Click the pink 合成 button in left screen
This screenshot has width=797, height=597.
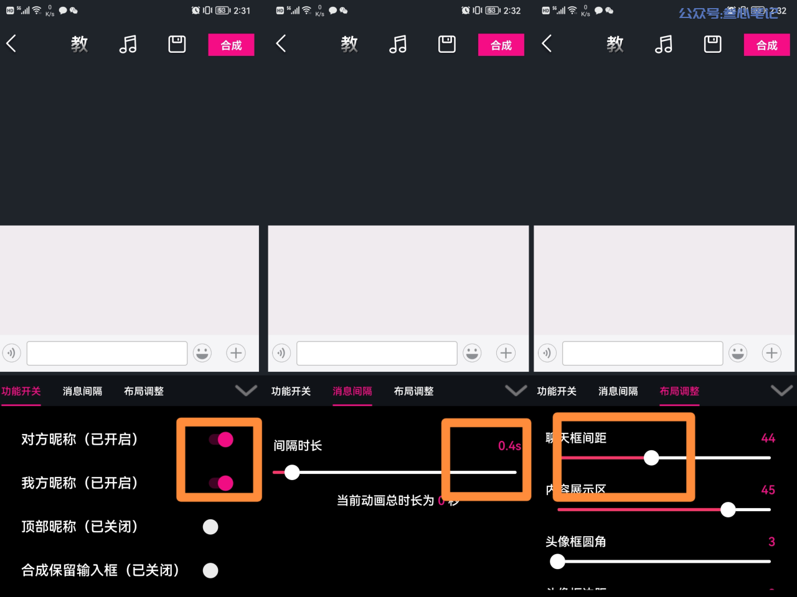(x=231, y=45)
